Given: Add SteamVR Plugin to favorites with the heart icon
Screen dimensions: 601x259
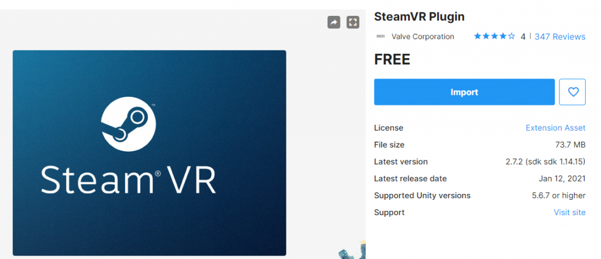Looking at the screenshot, I should coord(572,92).
